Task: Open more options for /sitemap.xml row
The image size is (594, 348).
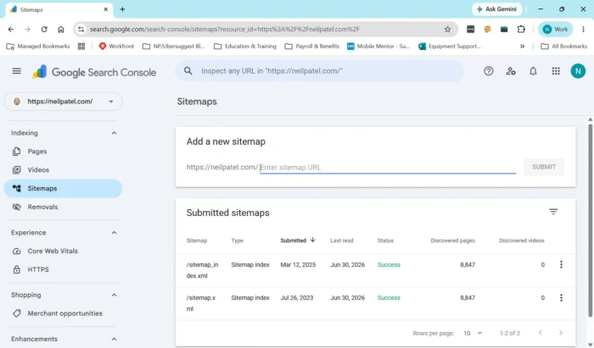Action: tap(561, 298)
